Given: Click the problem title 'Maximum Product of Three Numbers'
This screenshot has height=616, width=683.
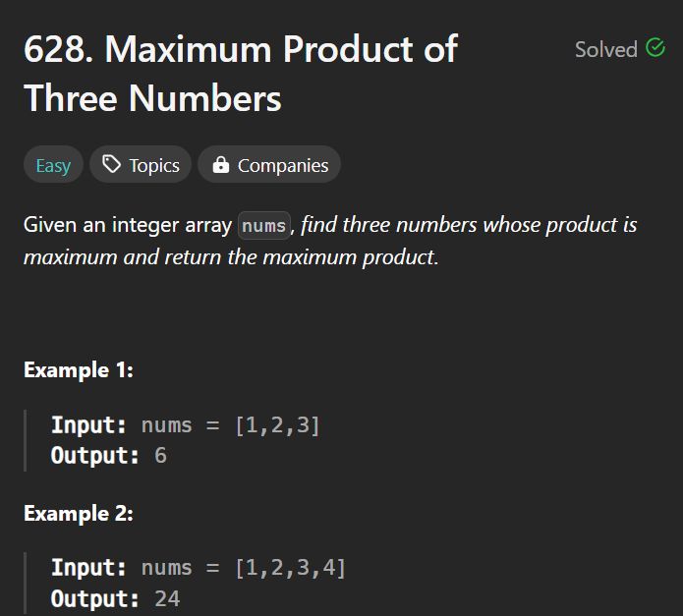Looking at the screenshot, I should point(240,73).
